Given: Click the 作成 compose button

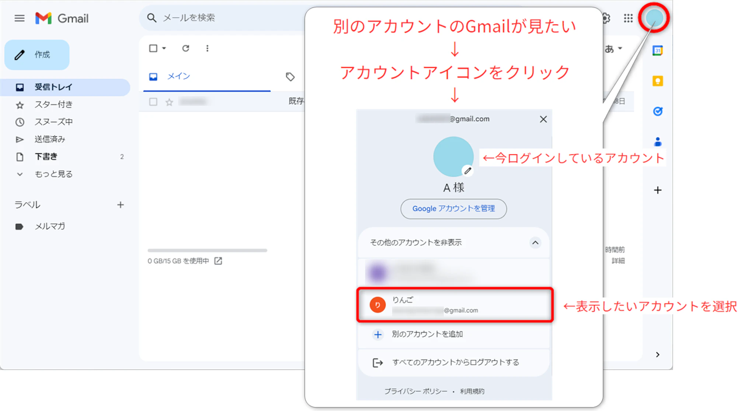Looking at the screenshot, I should 37,55.
